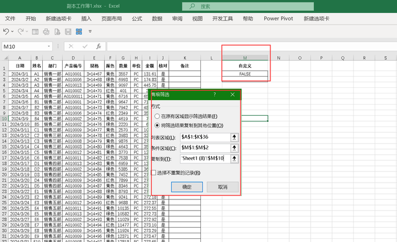Switch to the 页面布局 ribbon tab
Screen dimensions: 397x242
pos(112,19)
